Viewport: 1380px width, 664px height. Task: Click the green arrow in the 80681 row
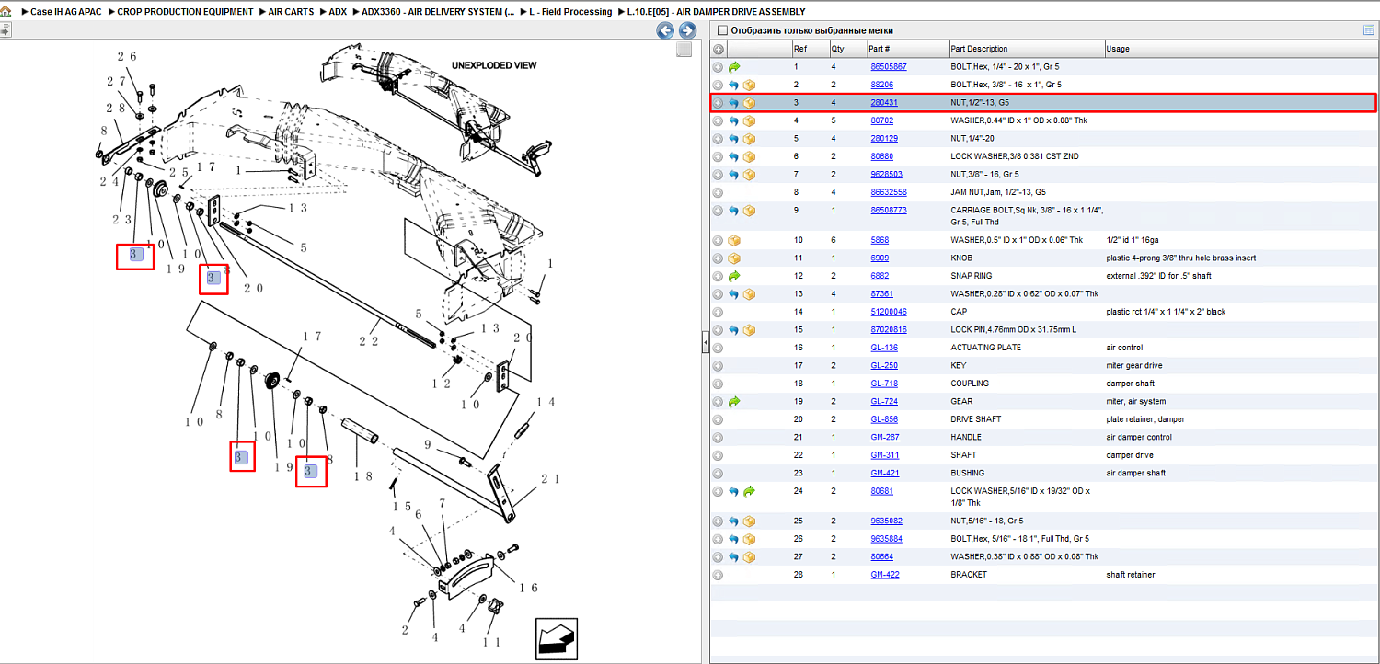749,491
